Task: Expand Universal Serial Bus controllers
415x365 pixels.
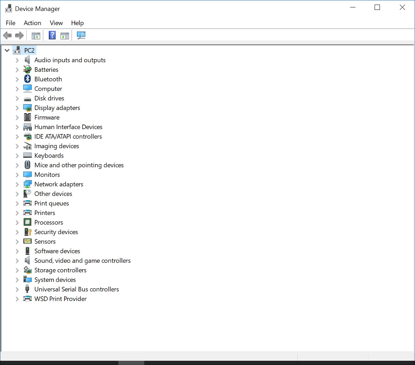Action: tap(17, 289)
